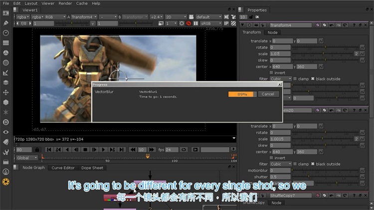Open the Filter nodes circle icon
This screenshot has width=374, height=210.
coord(5,62)
